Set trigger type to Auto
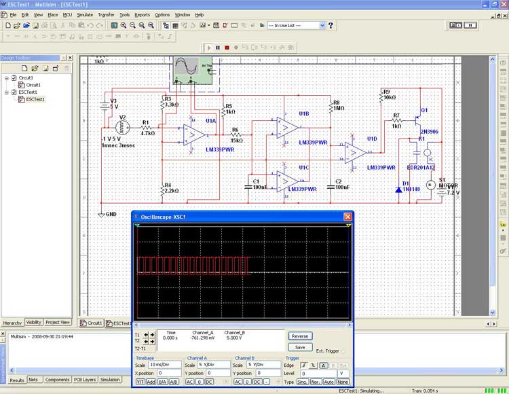Image resolution: width=509 pixels, height=394 pixels. tap(328, 382)
